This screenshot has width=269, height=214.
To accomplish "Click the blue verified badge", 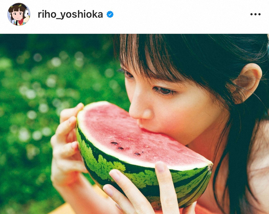I will (110, 14).
